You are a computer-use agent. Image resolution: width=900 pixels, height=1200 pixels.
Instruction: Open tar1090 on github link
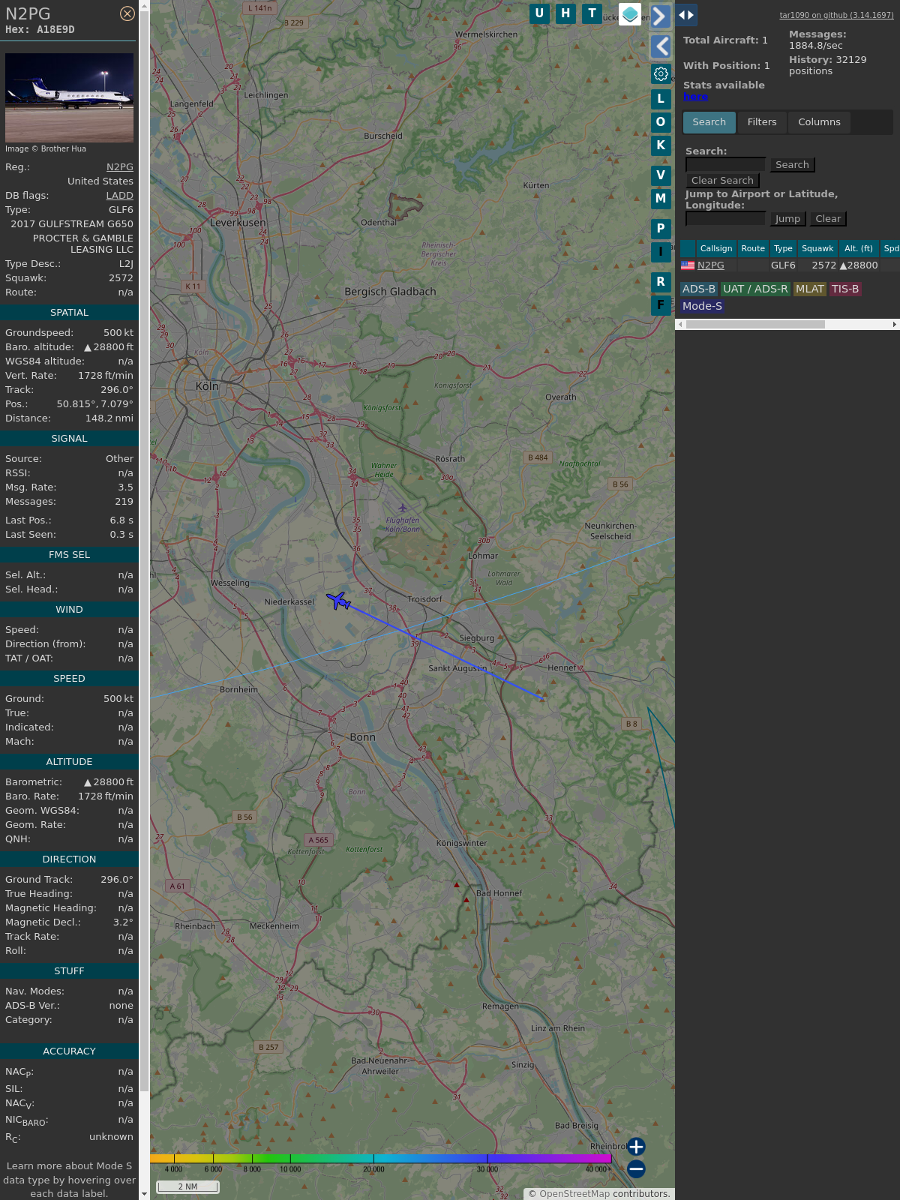pyautogui.click(x=836, y=15)
